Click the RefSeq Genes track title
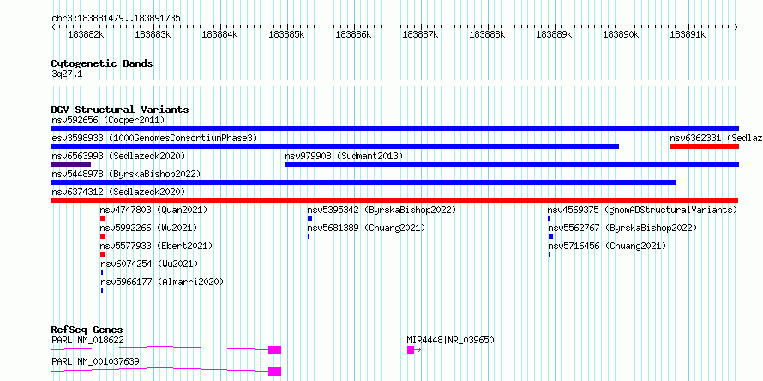Image resolution: width=763 pixels, height=381 pixels. [87, 330]
